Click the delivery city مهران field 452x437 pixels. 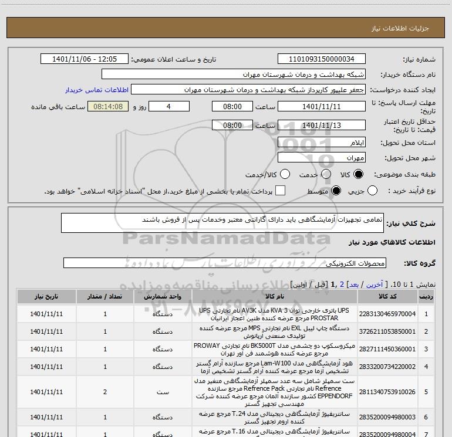pos(322,158)
